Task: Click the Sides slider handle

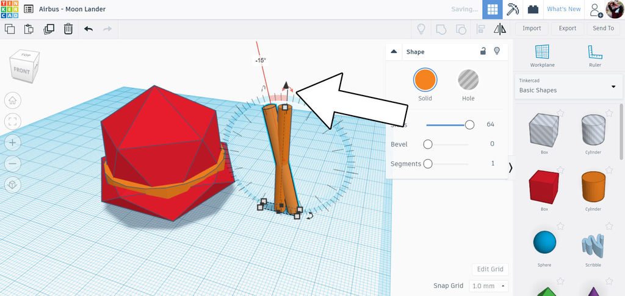Action: pos(469,125)
